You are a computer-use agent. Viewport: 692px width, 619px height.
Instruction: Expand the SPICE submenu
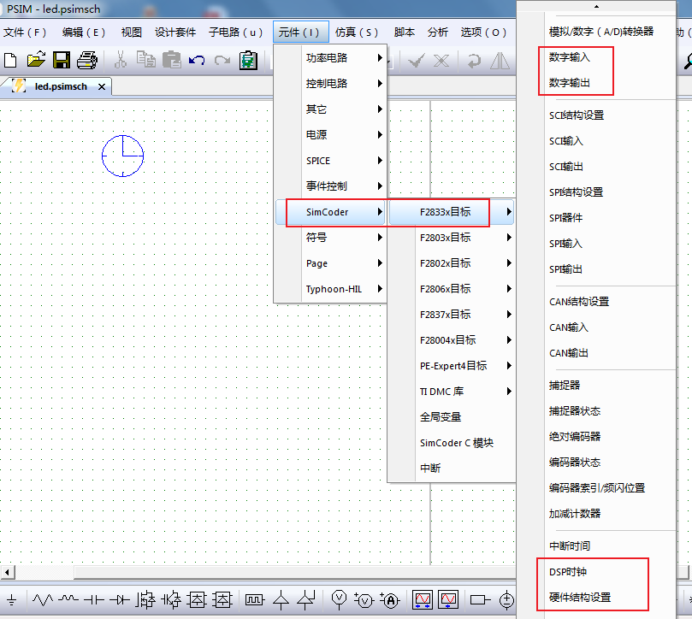click(x=330, y=161)
